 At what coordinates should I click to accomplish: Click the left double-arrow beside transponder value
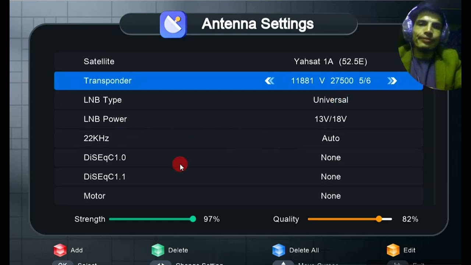[270, 81]
